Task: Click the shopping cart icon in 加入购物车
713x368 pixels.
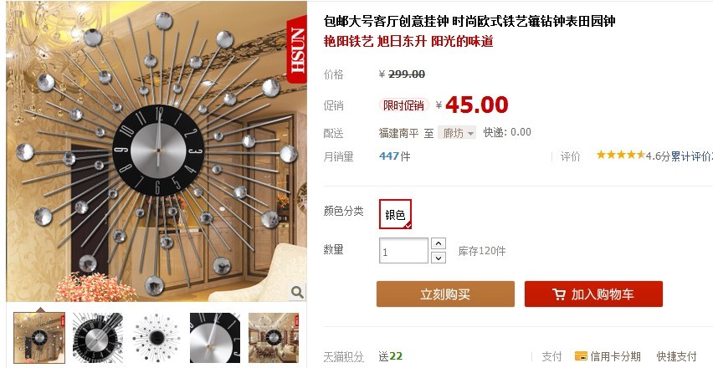Action: point(559,294)
